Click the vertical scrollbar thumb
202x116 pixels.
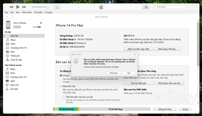tap(198, 44)
